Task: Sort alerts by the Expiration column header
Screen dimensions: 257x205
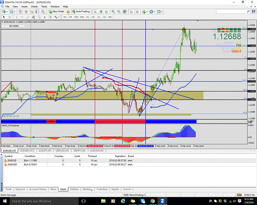Action: click(120, 156)
